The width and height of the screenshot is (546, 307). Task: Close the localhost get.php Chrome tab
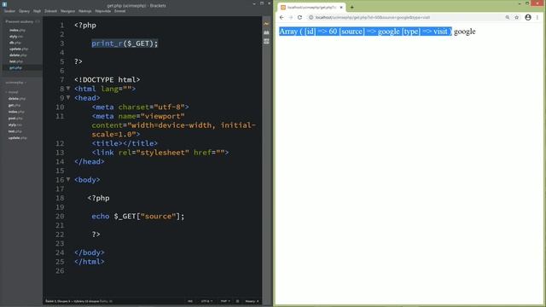click(341, 8)
